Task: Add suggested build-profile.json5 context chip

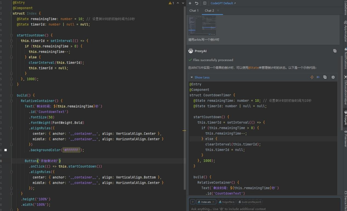Action: 250,202
